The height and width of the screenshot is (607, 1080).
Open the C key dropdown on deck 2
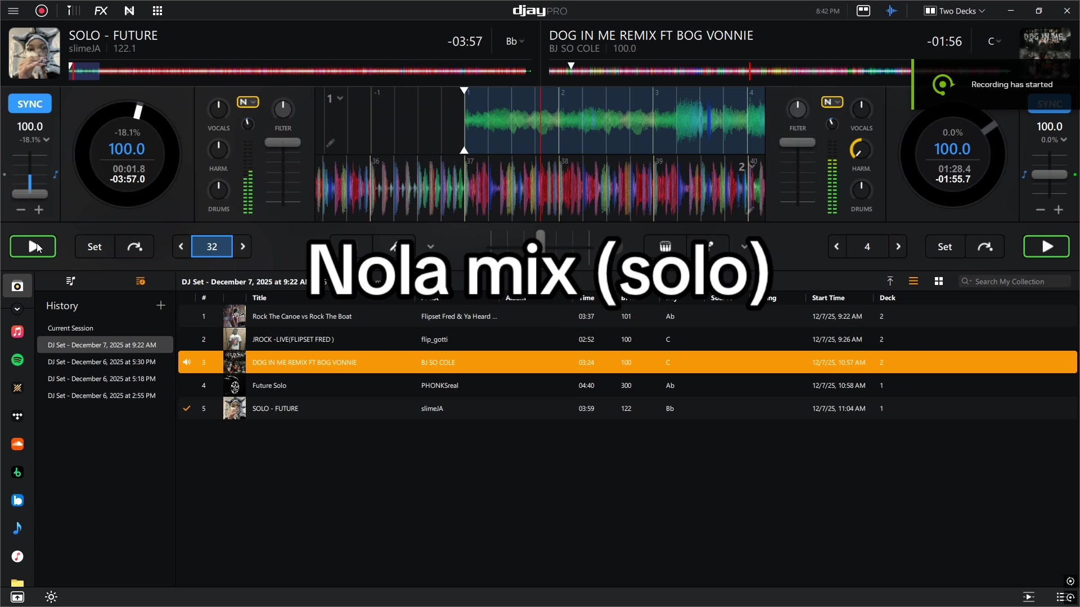(x=994, y=41)
